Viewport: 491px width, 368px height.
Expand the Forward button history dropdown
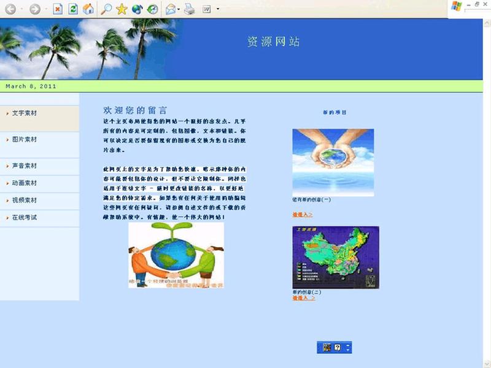[46, 9]
